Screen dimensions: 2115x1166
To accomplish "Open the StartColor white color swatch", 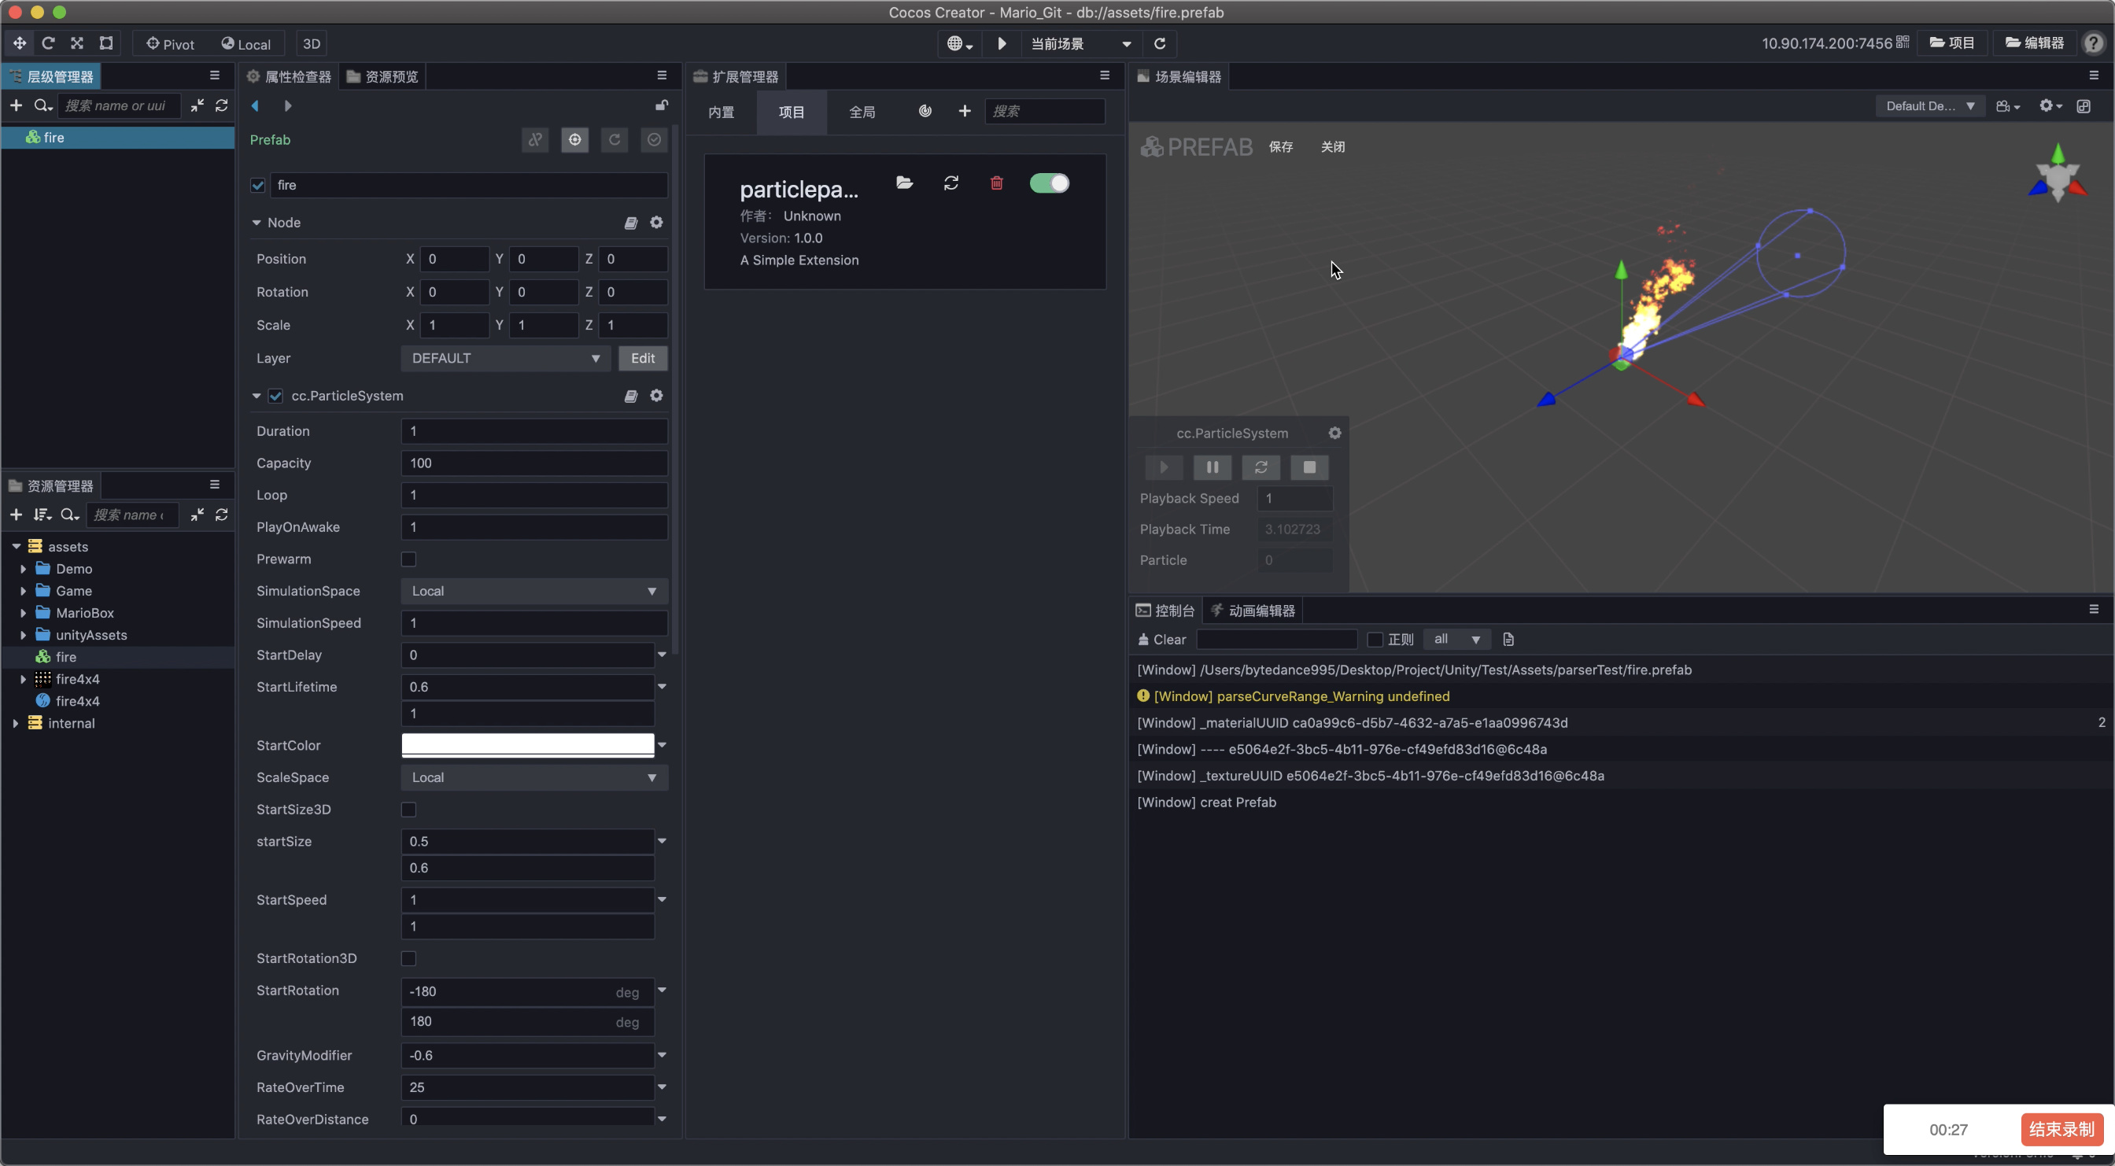I will pyautogui.click(x=527, y=745).
